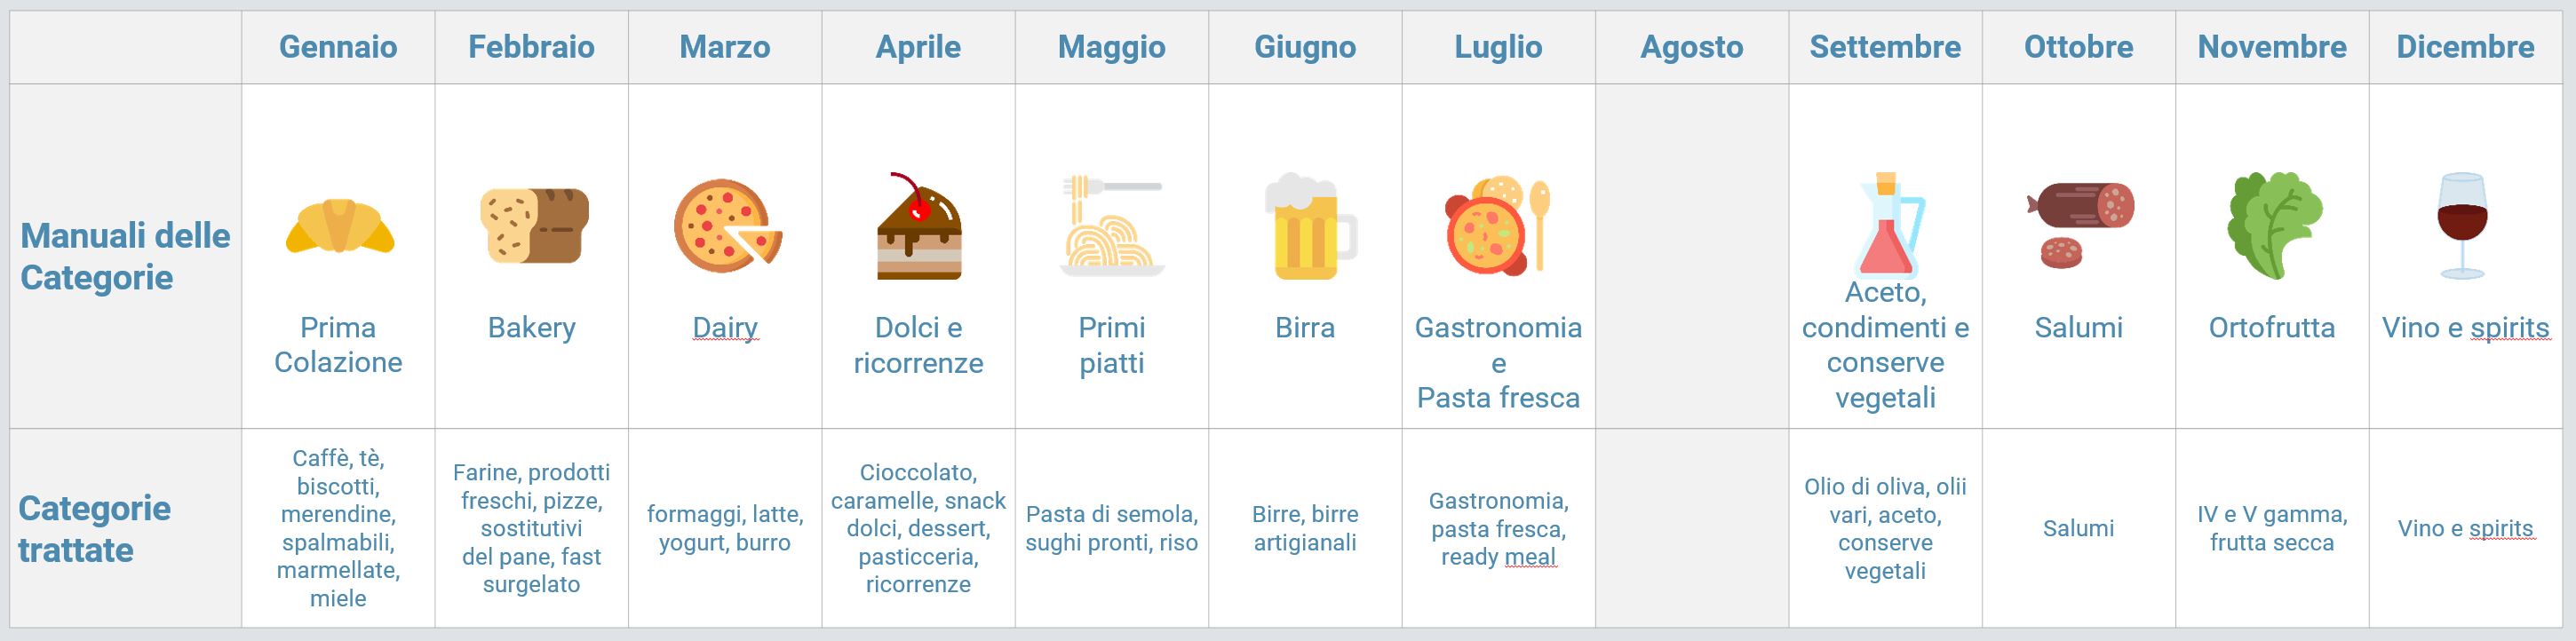Click the Dicembre column header

[x=2466, y=47]
